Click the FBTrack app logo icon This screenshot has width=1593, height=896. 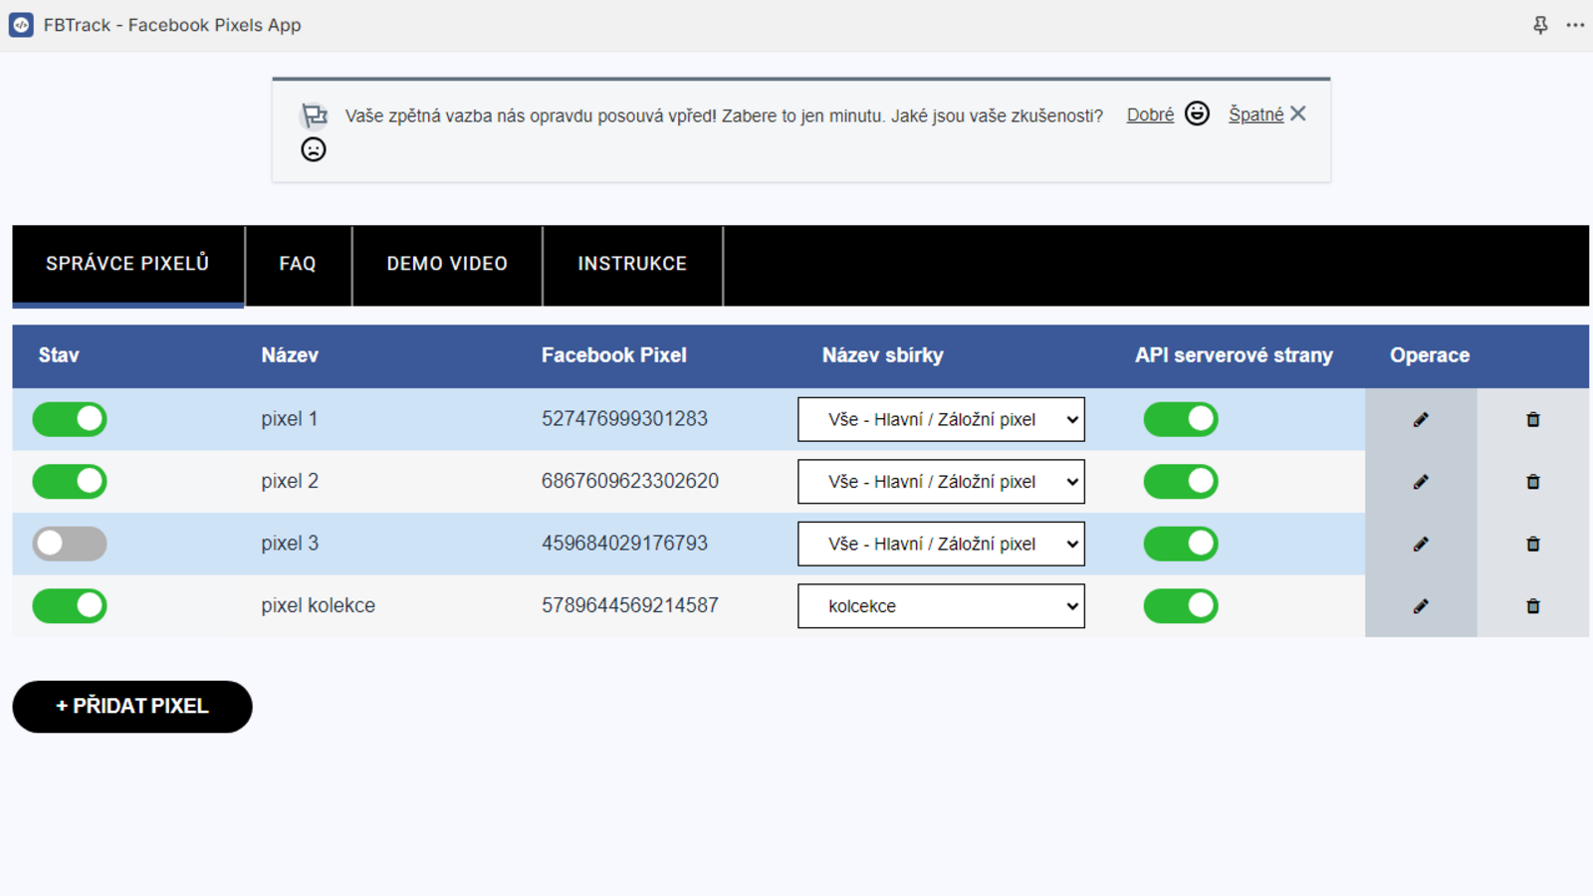(x=21, y=25)
